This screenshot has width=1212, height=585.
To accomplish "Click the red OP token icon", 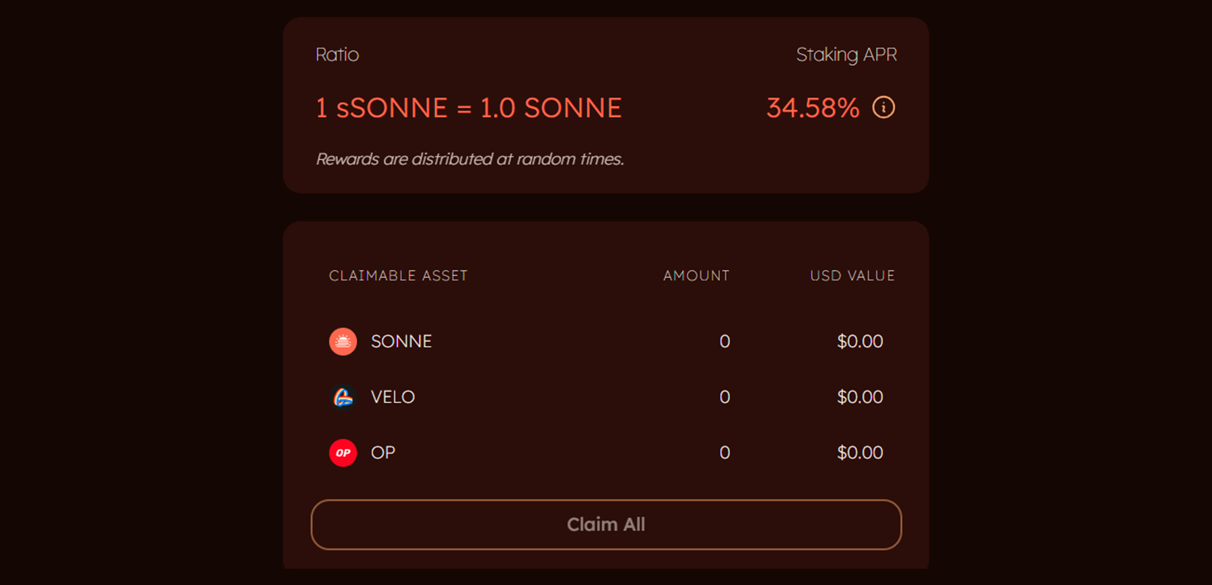I will pyautogui.click(x=343, y=453).
